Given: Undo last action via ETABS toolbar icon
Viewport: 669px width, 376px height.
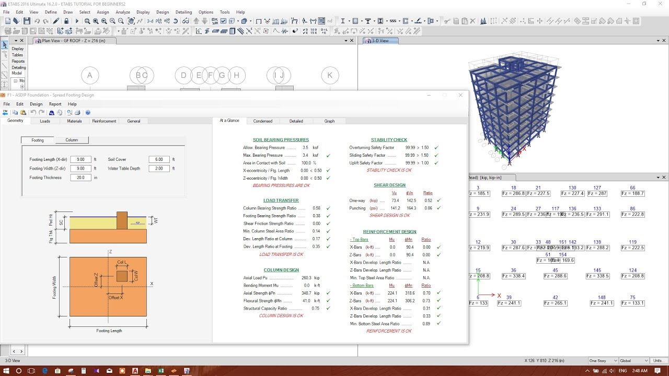Looking at the screenshot, I should (36, 21).
